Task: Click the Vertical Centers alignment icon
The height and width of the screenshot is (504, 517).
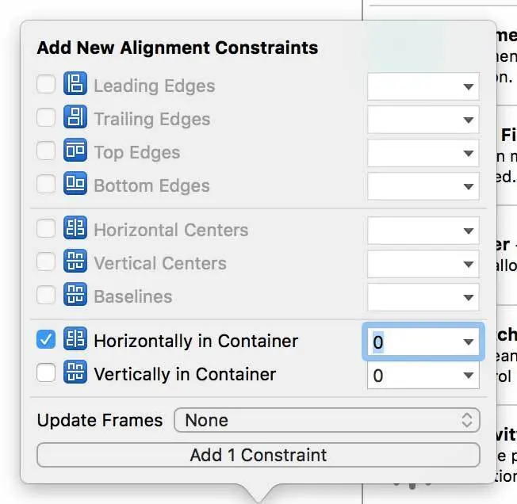Action: point(75,262)
